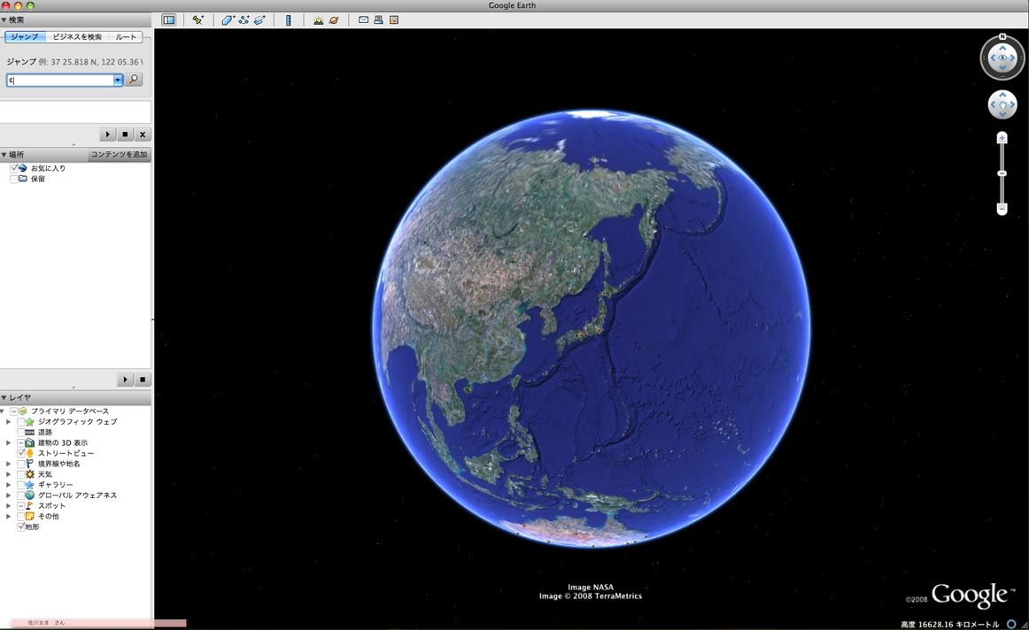Enable the ジオグラフィック ウェブ layer checkbox

(21, 421)
